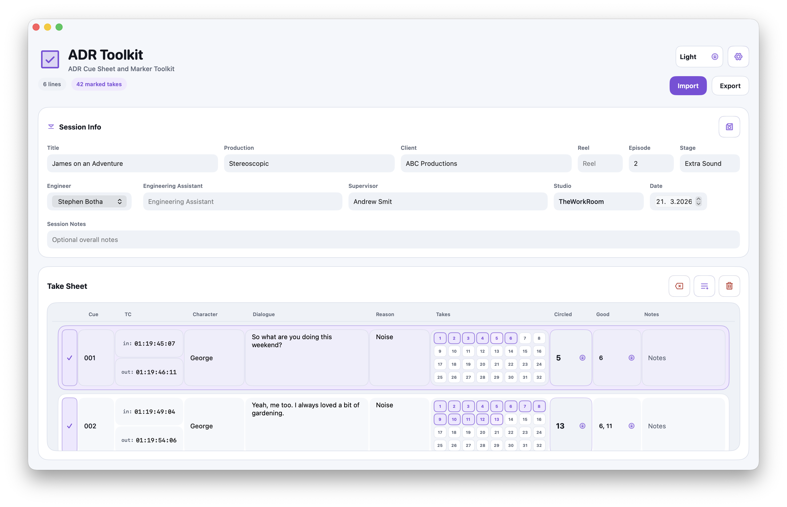
Task: Expand the Stage dropdown showing Extra Sound
Action: [709, 163]
